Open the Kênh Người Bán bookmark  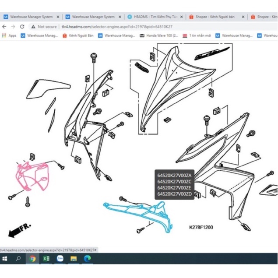(79, 35)
